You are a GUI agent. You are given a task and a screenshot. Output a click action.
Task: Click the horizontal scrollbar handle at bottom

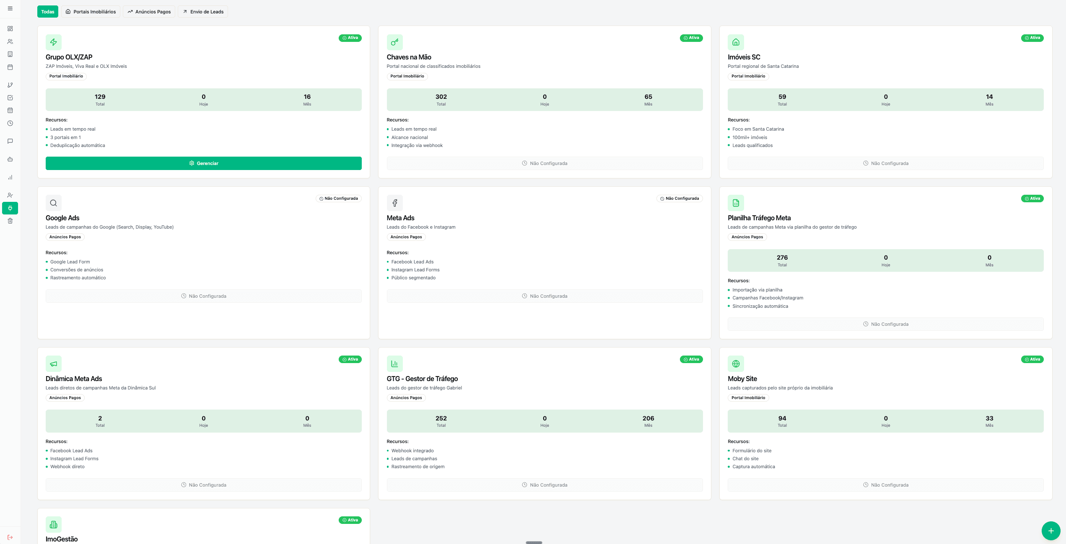point(534,542)
